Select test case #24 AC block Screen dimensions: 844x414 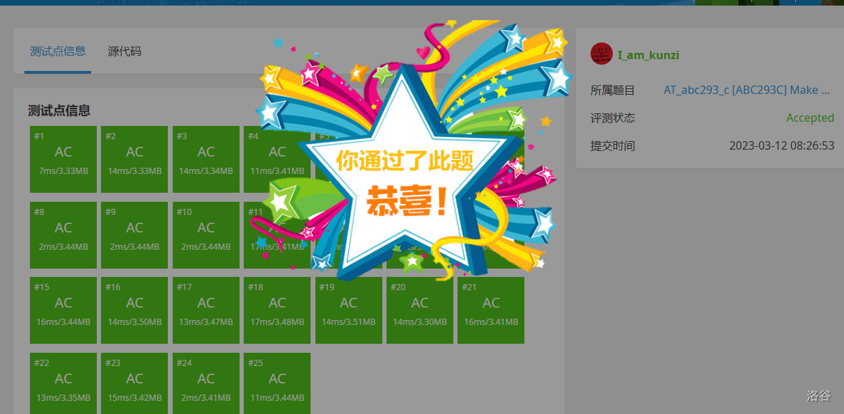coord(206,383)
